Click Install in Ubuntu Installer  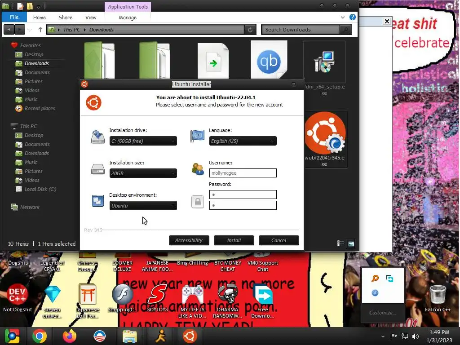coord(234,240)
